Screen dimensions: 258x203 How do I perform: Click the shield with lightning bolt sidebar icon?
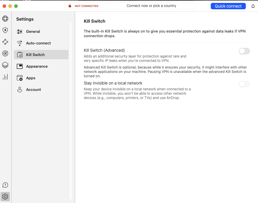[5, 30]
